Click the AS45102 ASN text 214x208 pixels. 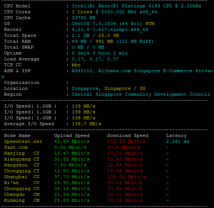click(x=82, y=71)
